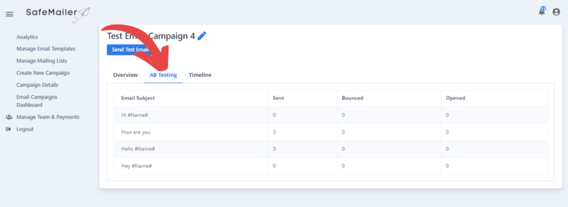Click the Test Email Campaign 4 title
Screen dimensions: 568x207
pyautogui.click(x=151, y=36)
